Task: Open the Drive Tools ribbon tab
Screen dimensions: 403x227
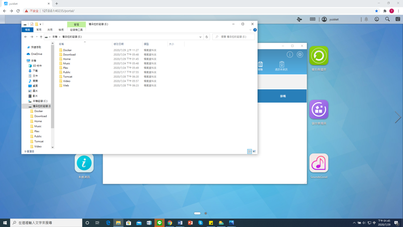Action: click(76, 30)
